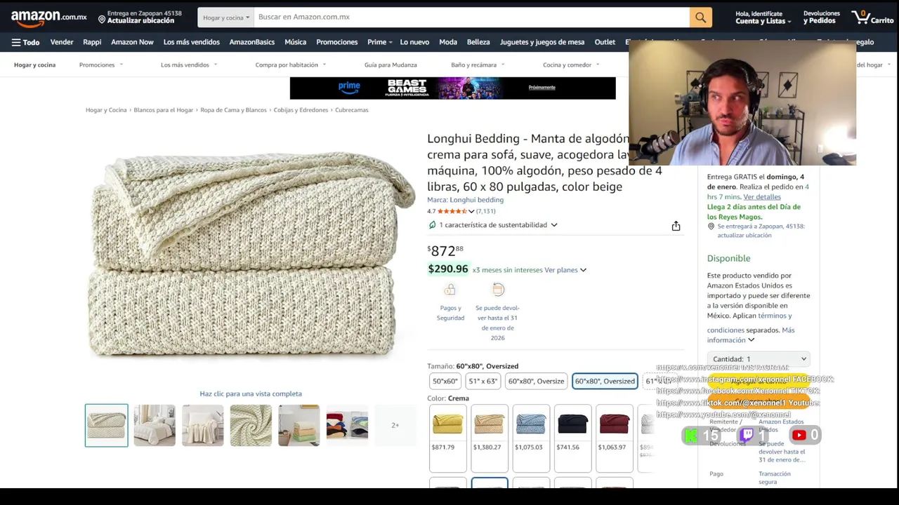
Task: Expand the Ver planes installment options
Action: tap(565, 270)
